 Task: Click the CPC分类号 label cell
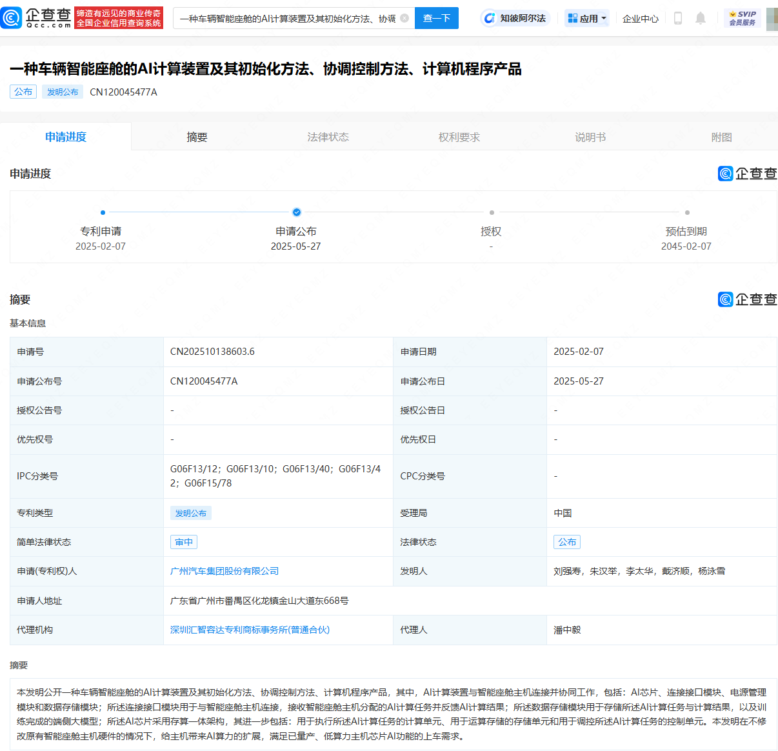[470, 476]
